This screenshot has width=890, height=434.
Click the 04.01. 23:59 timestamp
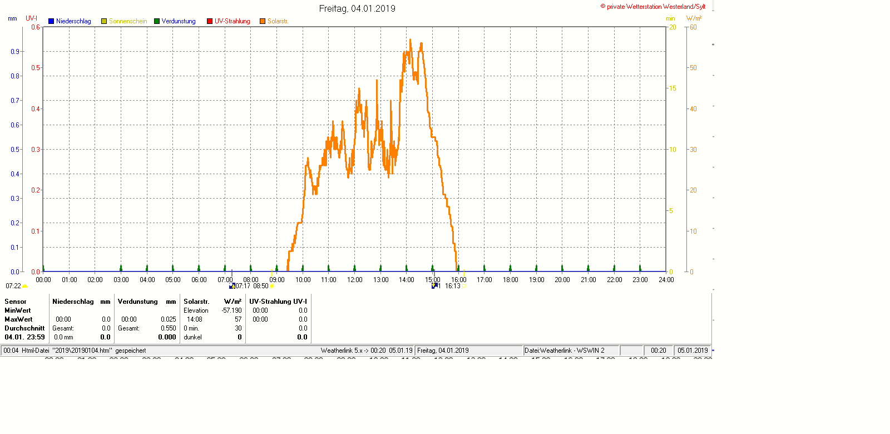(x=24, y=337)
